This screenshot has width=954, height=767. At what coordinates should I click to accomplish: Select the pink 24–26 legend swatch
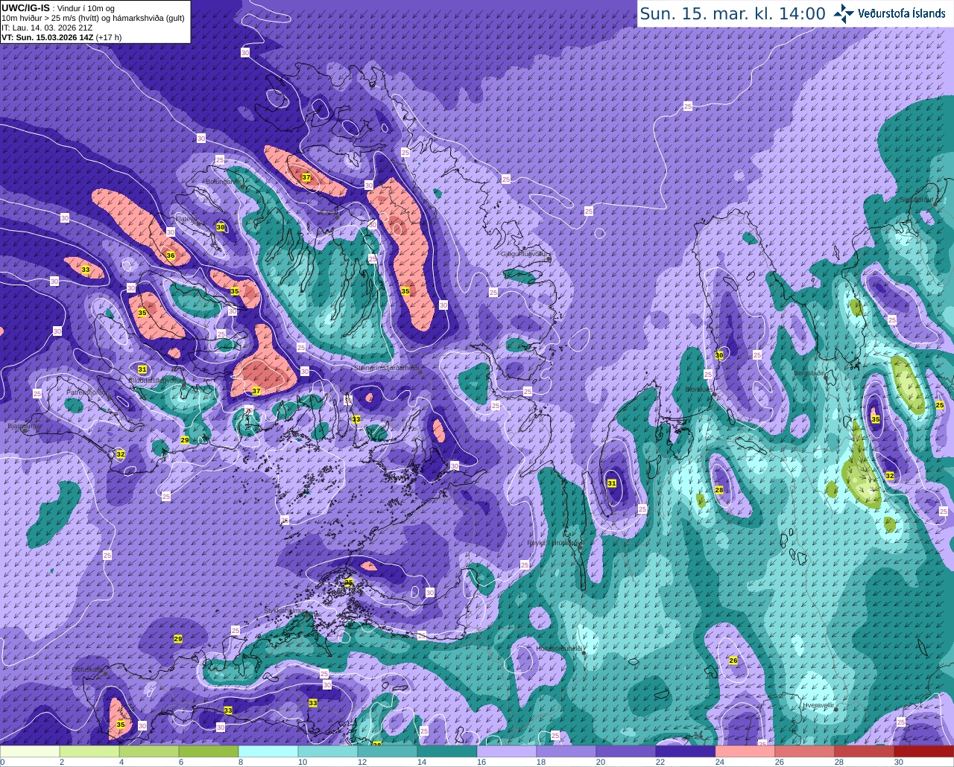coord(745,751)
